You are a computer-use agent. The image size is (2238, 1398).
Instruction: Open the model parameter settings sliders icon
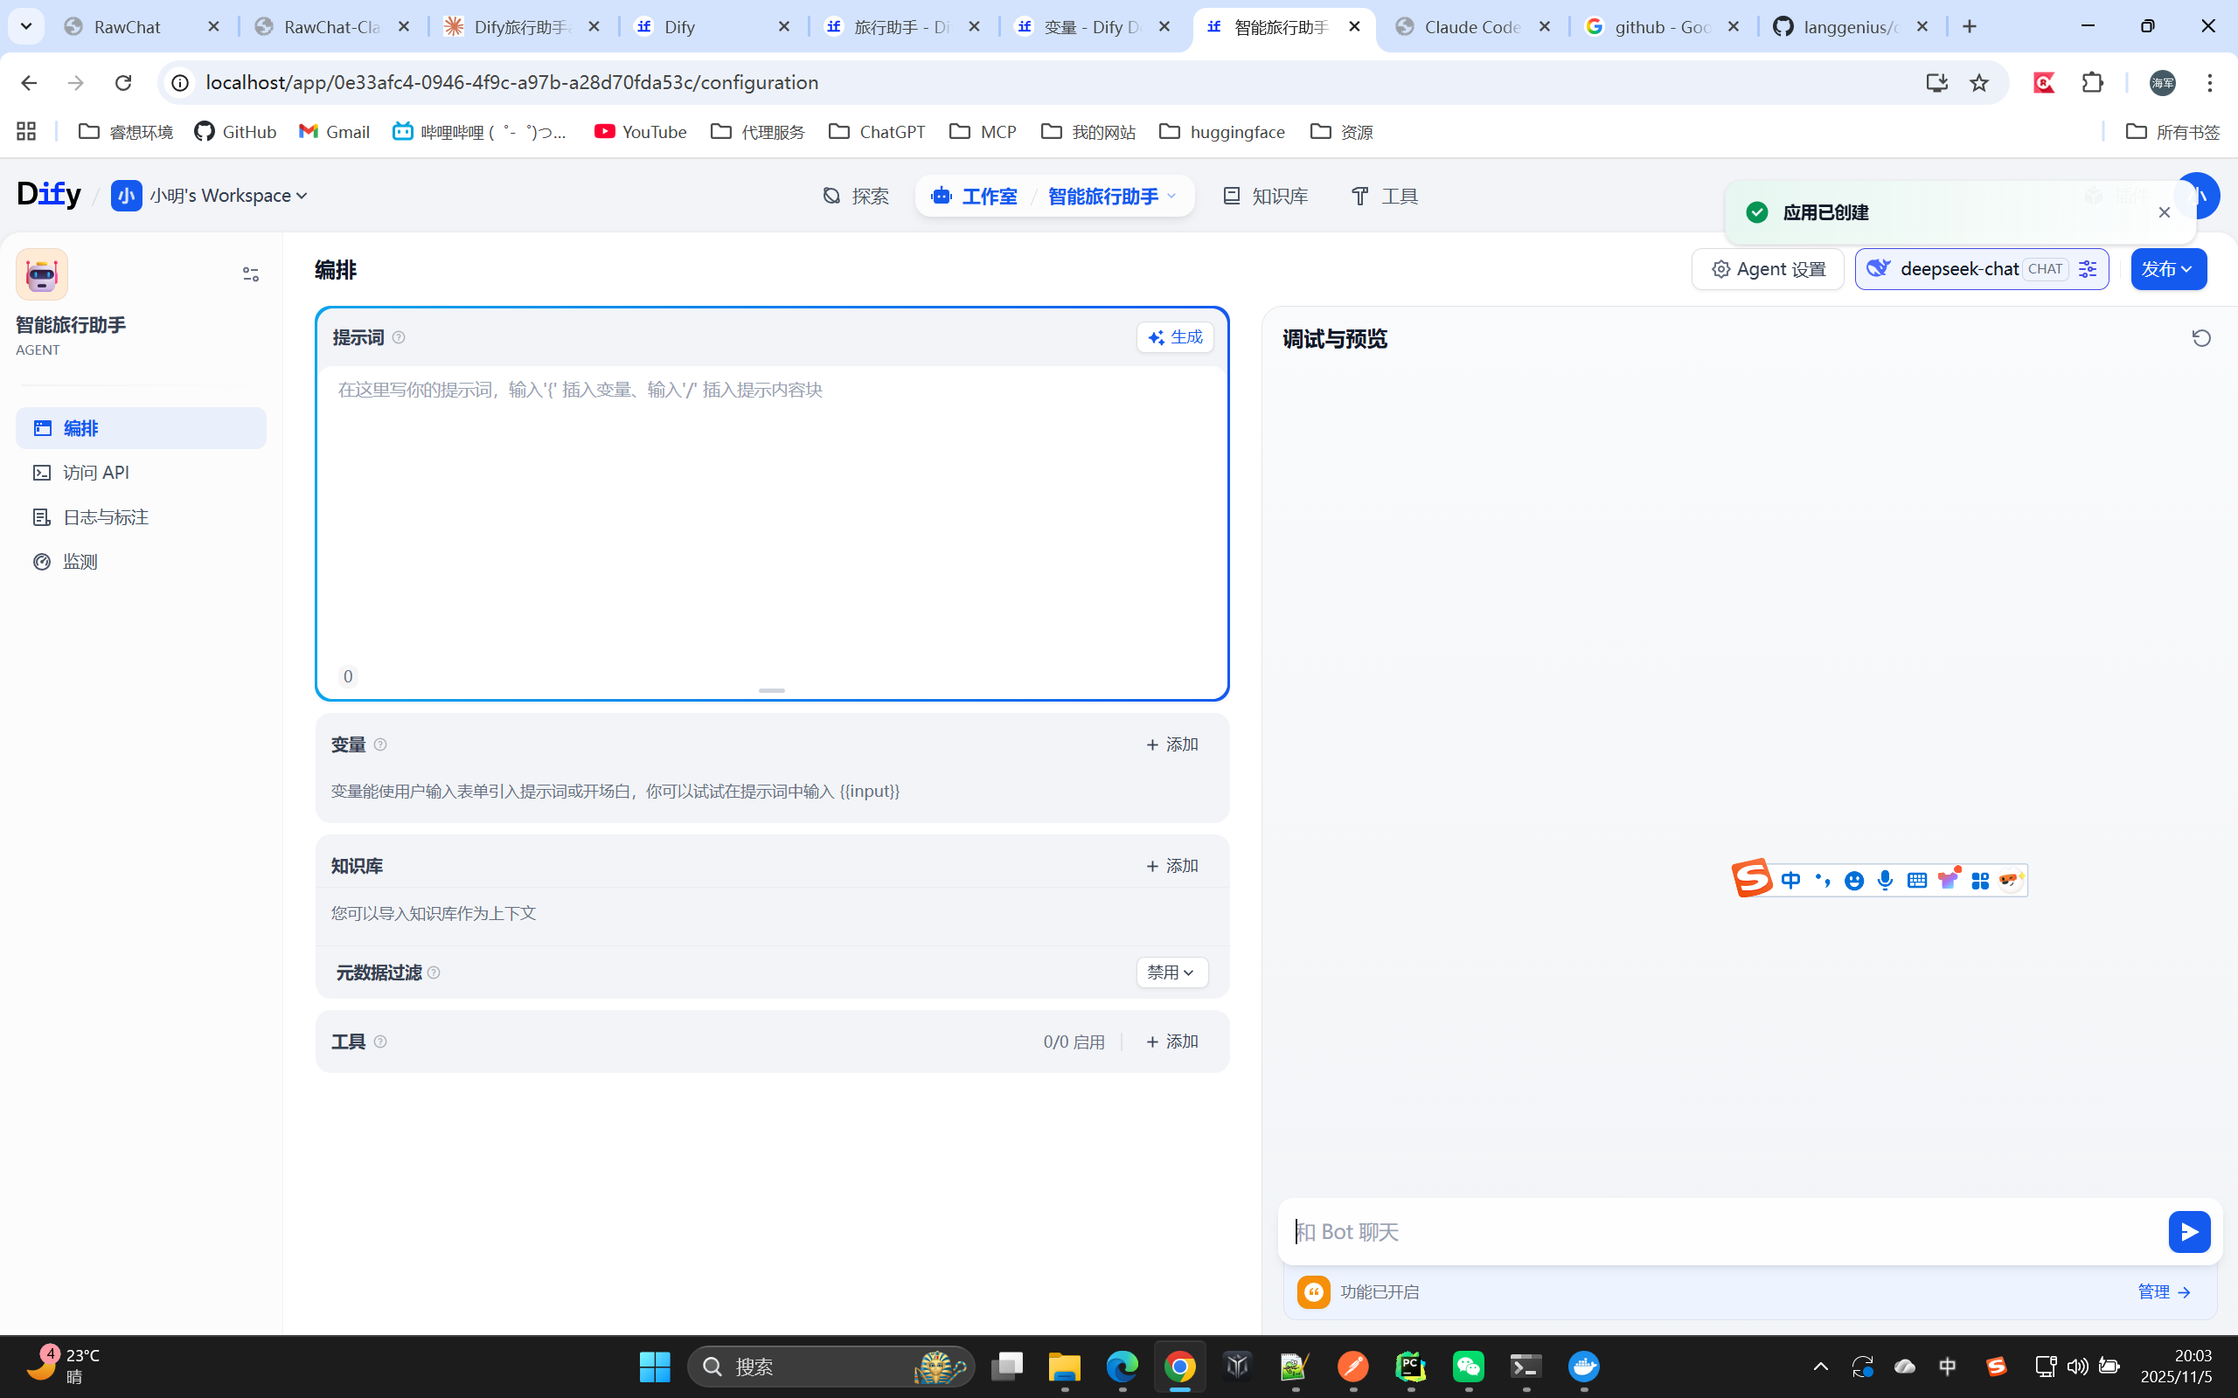[x=2088, y=269]
